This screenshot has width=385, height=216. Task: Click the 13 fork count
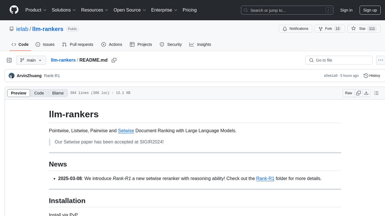[x=337, y=29]
